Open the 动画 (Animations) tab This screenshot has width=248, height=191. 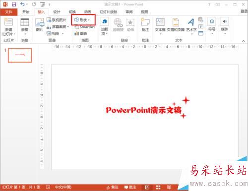pyautogui.click(x=88, y=12)
